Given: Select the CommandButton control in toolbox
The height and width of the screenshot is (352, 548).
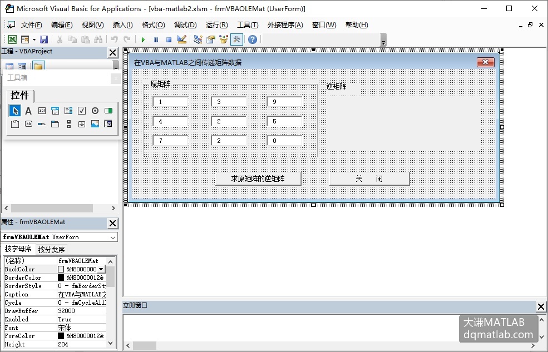Looking at the screenshot, I should pos(28,123).
